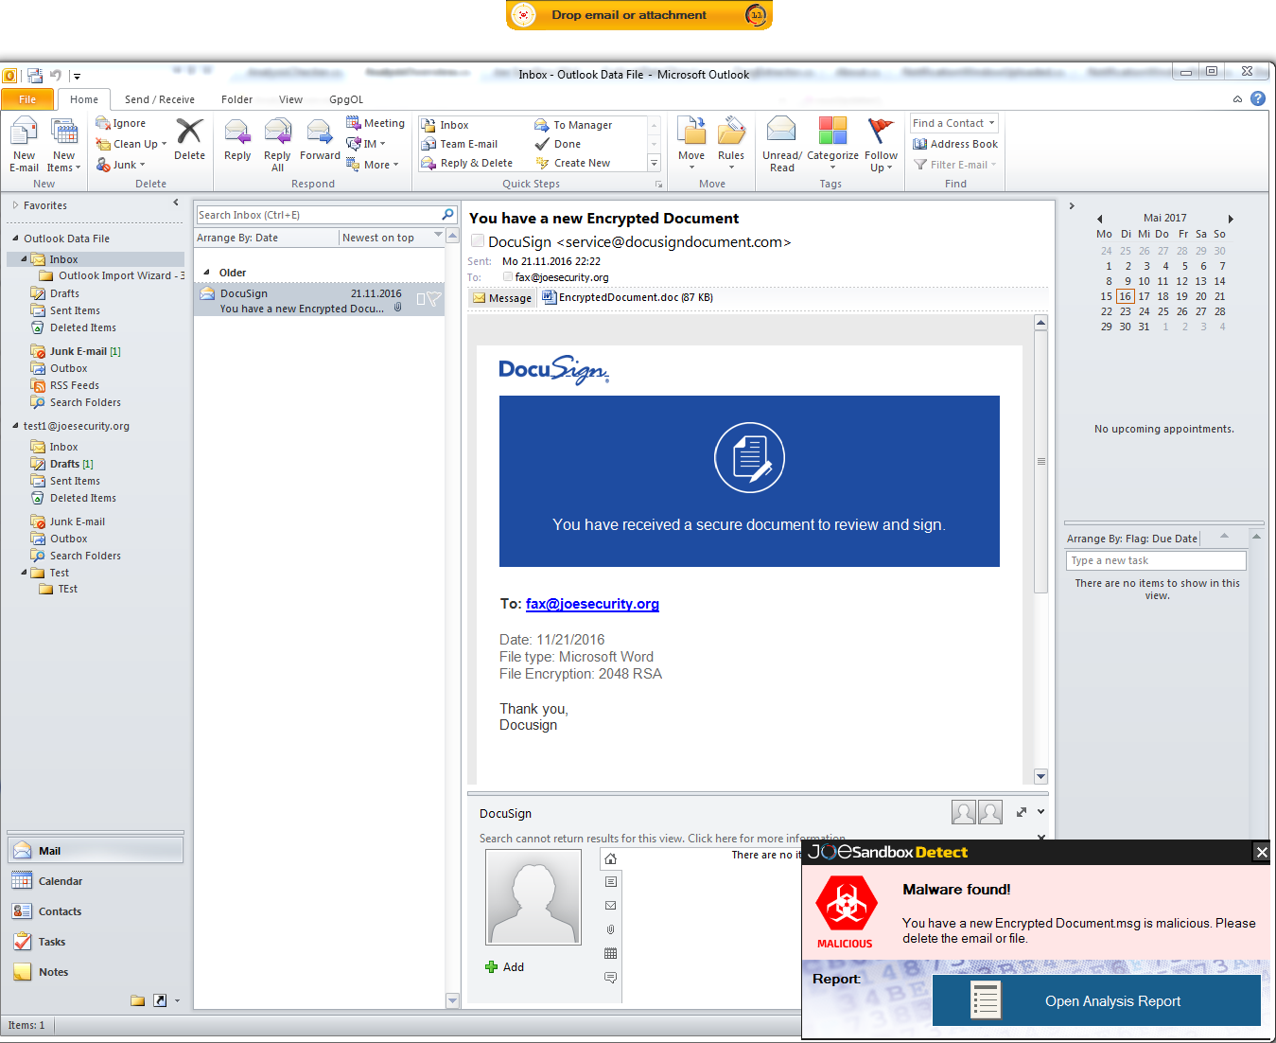Collapse the Outlook Data File tree

click(x=15, y=239)
